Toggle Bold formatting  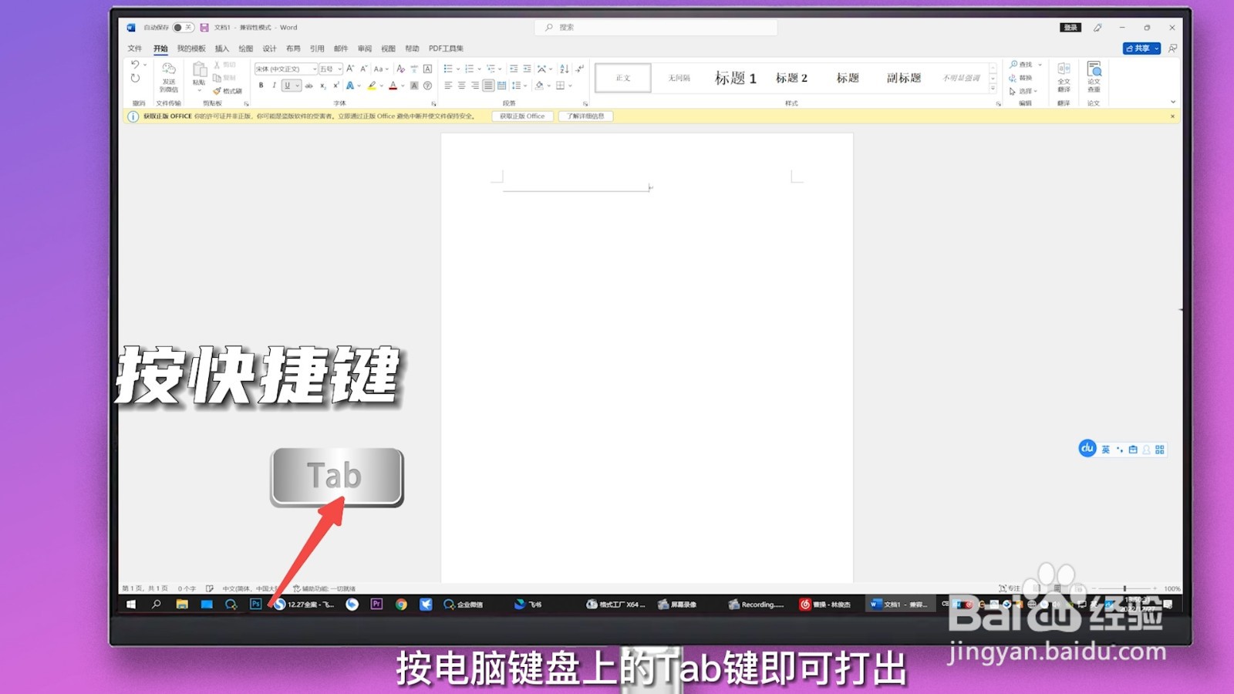click(261, 86)
